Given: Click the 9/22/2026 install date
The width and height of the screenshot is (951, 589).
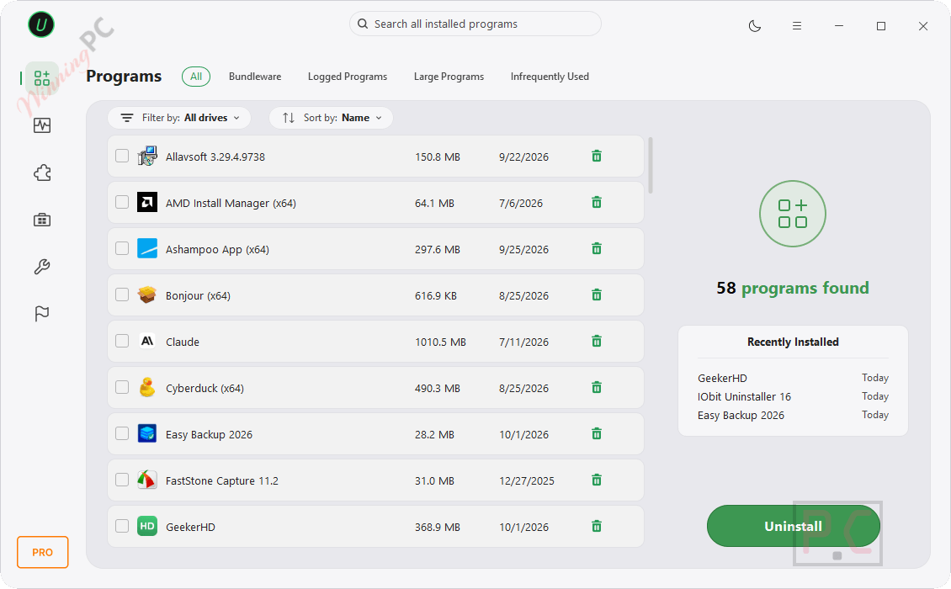Looking at the screenshot, I should [523, 157].
